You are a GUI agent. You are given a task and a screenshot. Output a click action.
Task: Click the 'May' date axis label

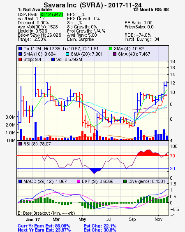[82, 219]
